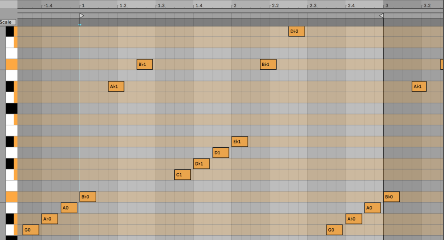444x240 pixels.
Task: Click the Scale button
Action: click(8, 22)
